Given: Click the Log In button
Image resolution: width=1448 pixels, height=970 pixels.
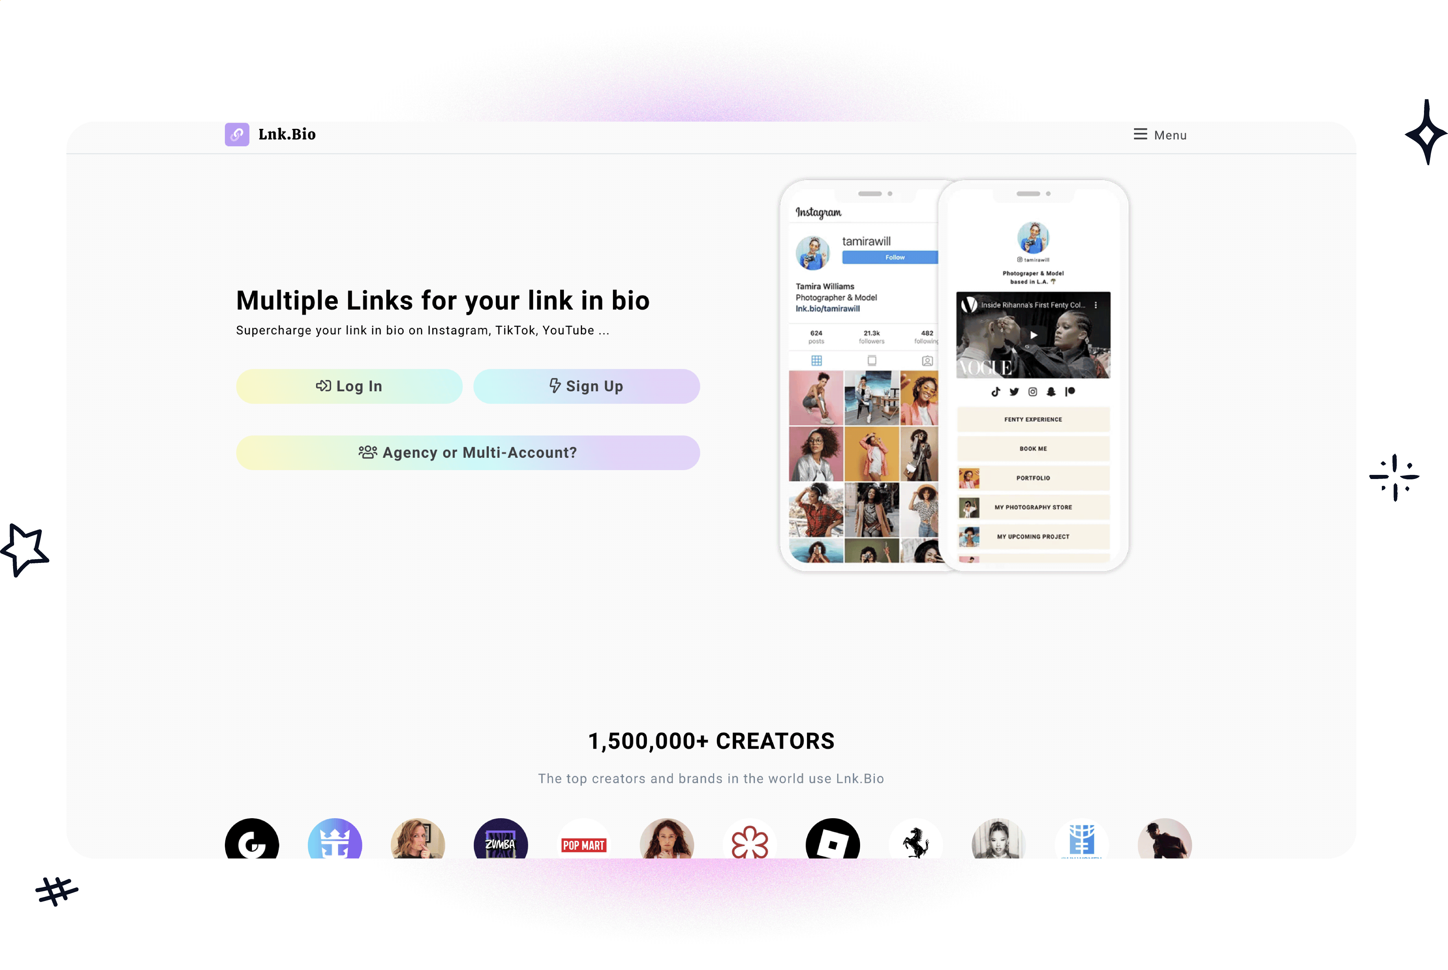Looking at the screenshot, I should (349, 386).
